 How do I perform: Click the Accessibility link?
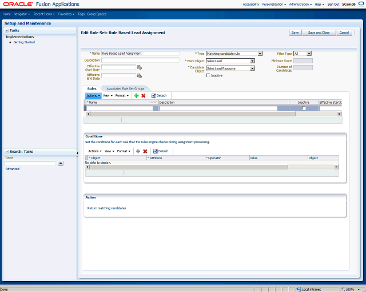click(x=251, y=4)
